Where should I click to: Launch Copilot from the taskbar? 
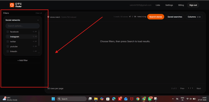point(102,99)
